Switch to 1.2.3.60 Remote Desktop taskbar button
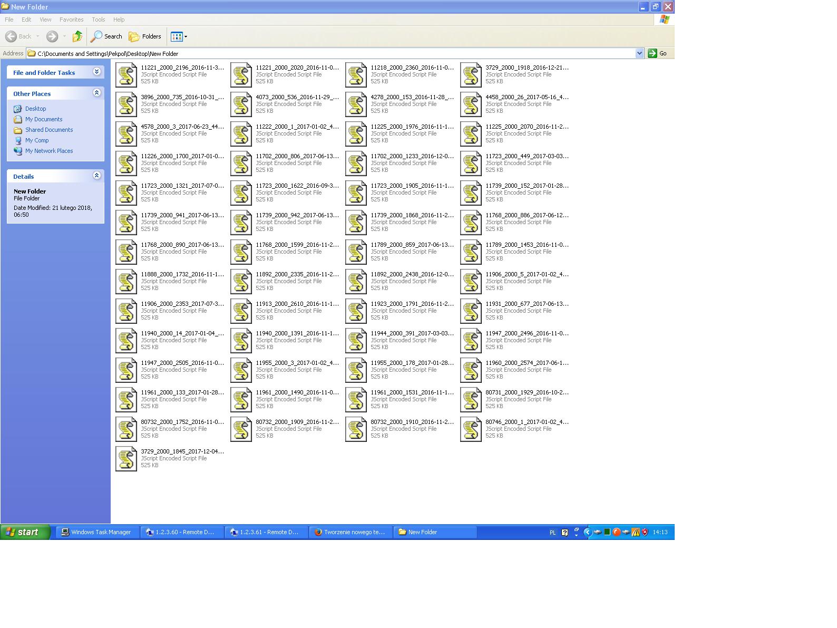837x628 pixels. click(182, 532)
